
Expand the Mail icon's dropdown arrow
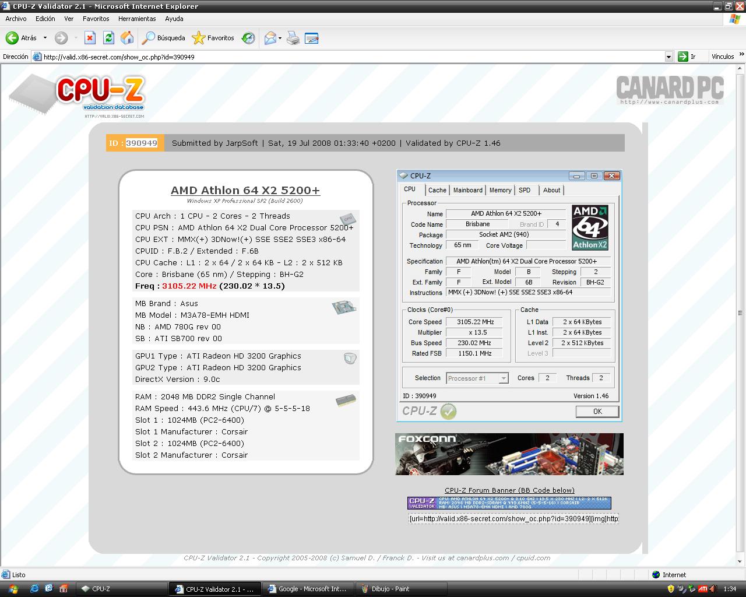click(x=280, y=38)
